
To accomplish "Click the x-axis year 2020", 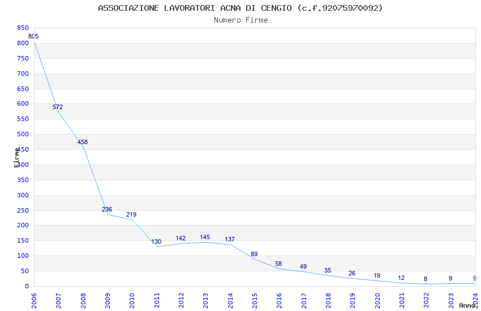I will [377, 301].
